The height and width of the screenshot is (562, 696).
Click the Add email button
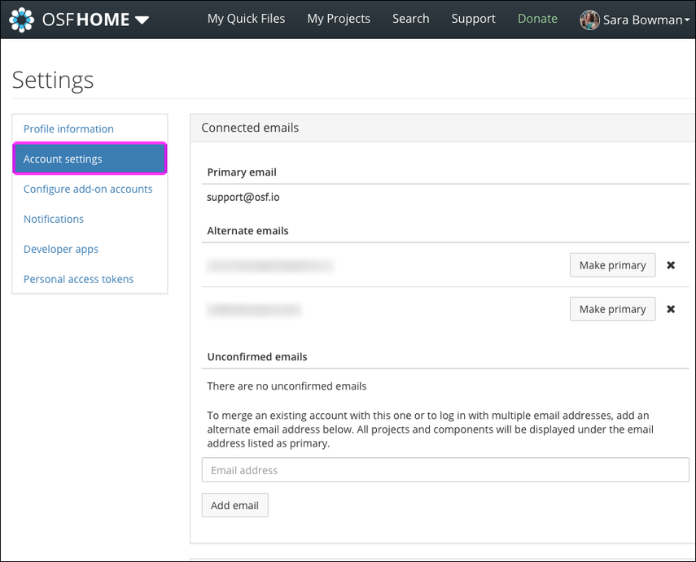[234, 505]
